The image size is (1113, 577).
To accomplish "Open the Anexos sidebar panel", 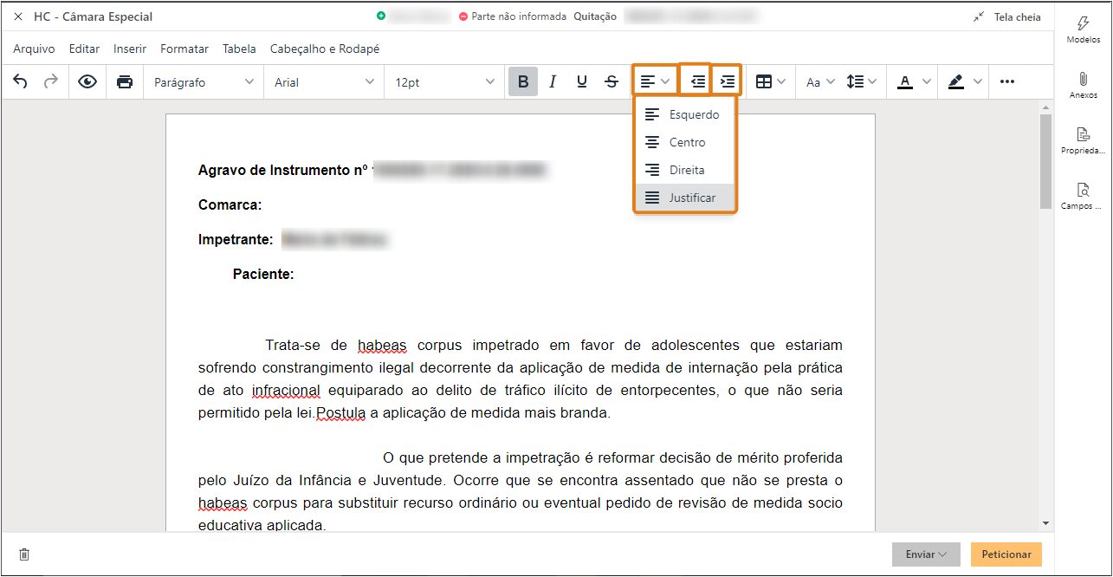I will click(1082, 84).
